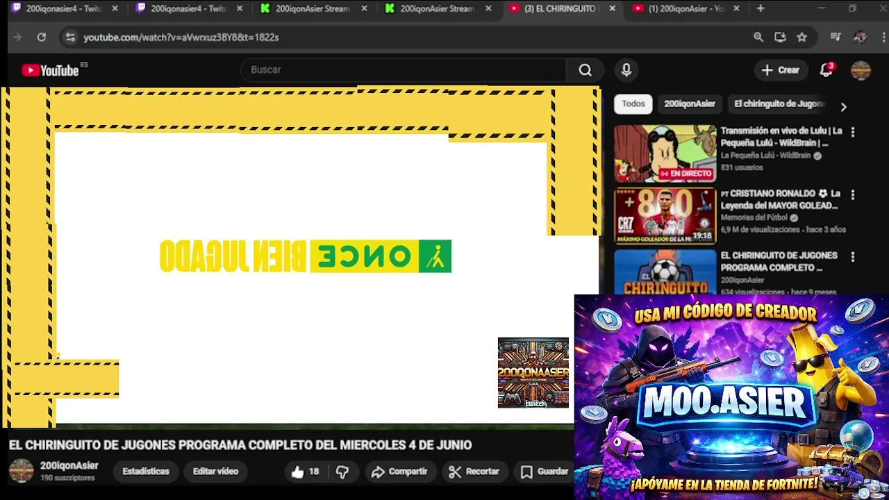The image size is (889, 500).
Task: Click Editar vídeo button
Action: [215, 472]
